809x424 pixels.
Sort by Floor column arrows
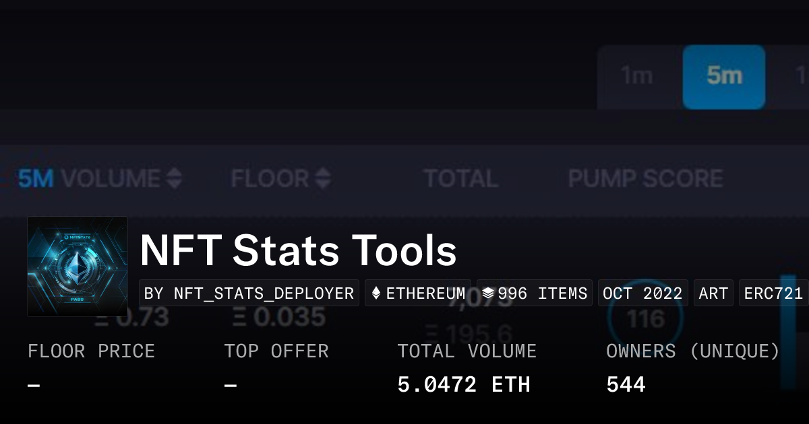pos(323,179)
